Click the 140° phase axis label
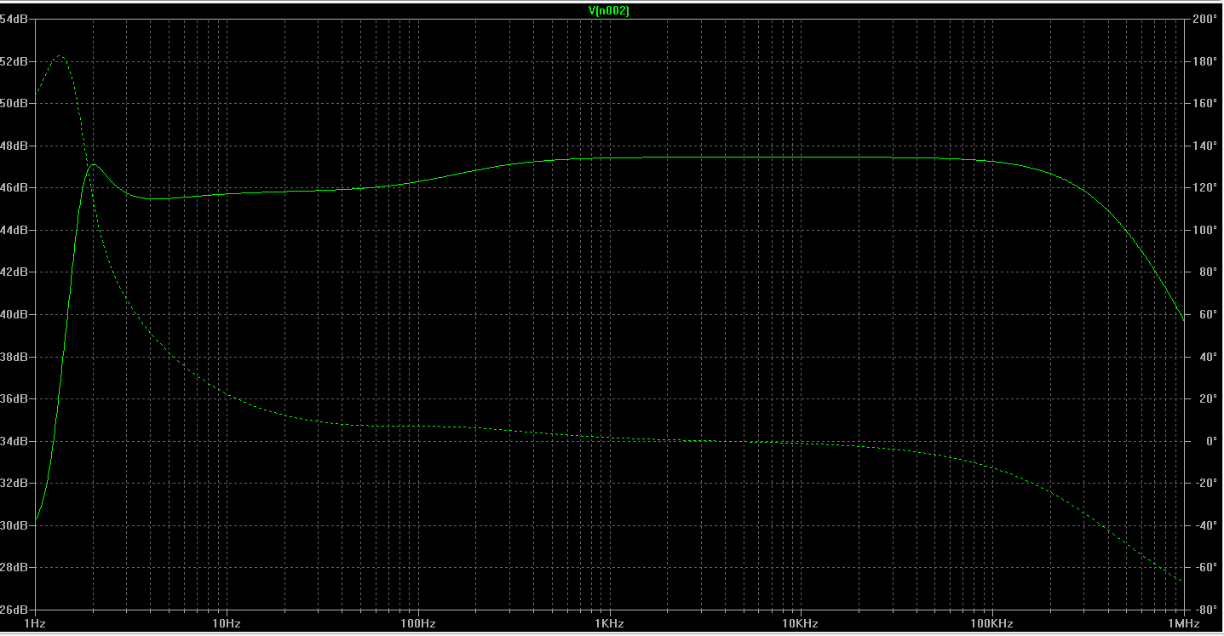This screenshot has height=636, width=1224. (x=1206, y=146)
